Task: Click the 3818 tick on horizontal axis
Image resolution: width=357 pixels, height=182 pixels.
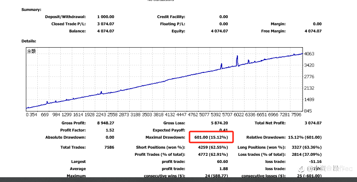Action: (x=159, y=115)
